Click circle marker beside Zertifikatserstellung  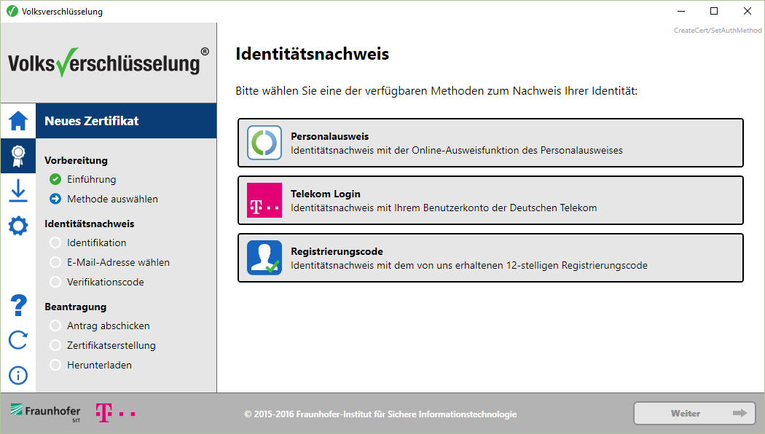point(55,345)
